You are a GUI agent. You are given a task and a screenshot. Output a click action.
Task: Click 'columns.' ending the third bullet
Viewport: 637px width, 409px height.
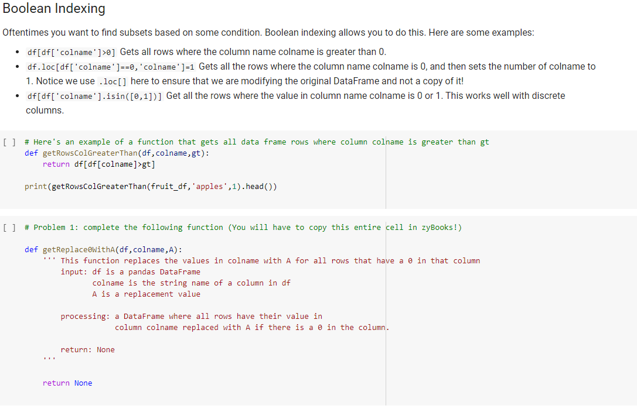click(45, 111)
